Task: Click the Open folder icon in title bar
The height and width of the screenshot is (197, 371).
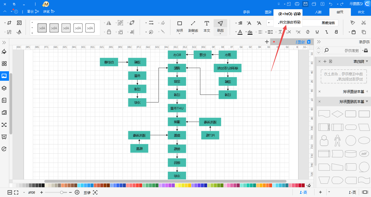Action: (314, 4)
